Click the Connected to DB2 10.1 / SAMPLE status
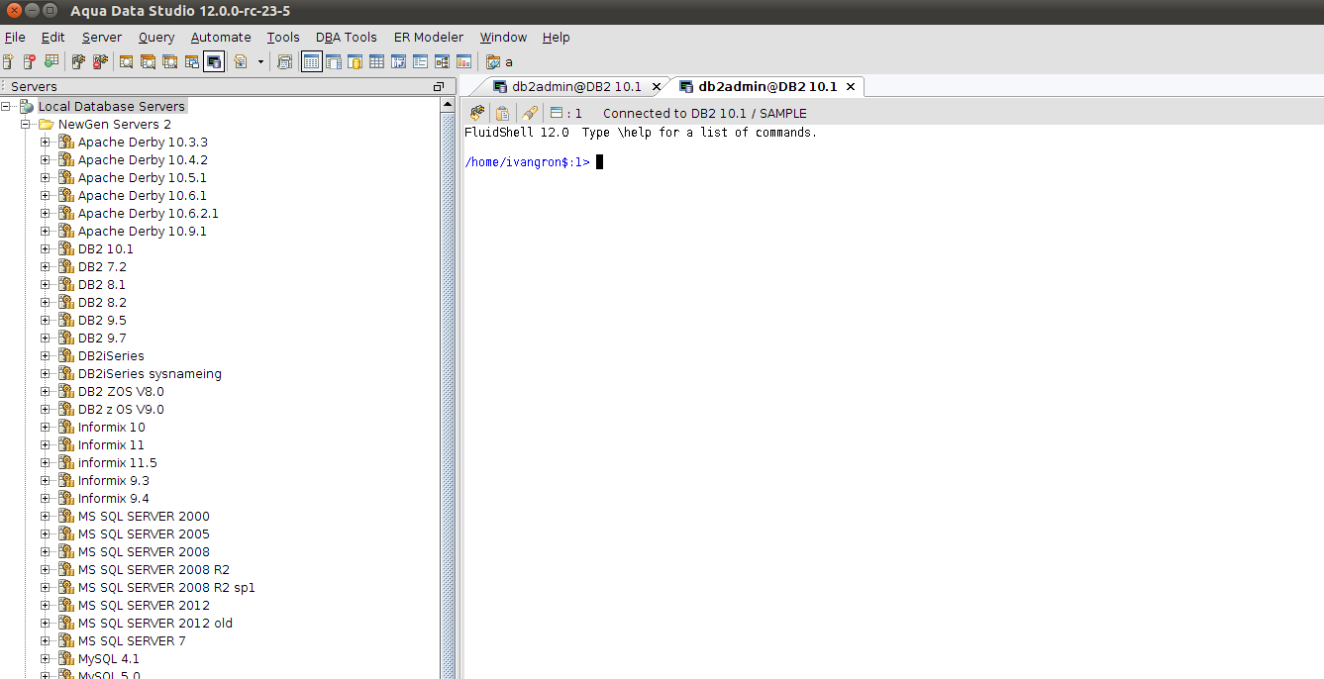 [x=705, y=113]
